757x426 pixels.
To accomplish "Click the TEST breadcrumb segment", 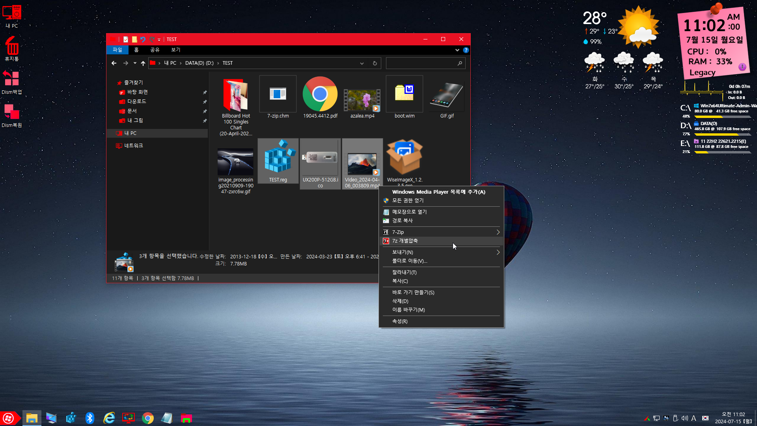I will tap(227, 63).
